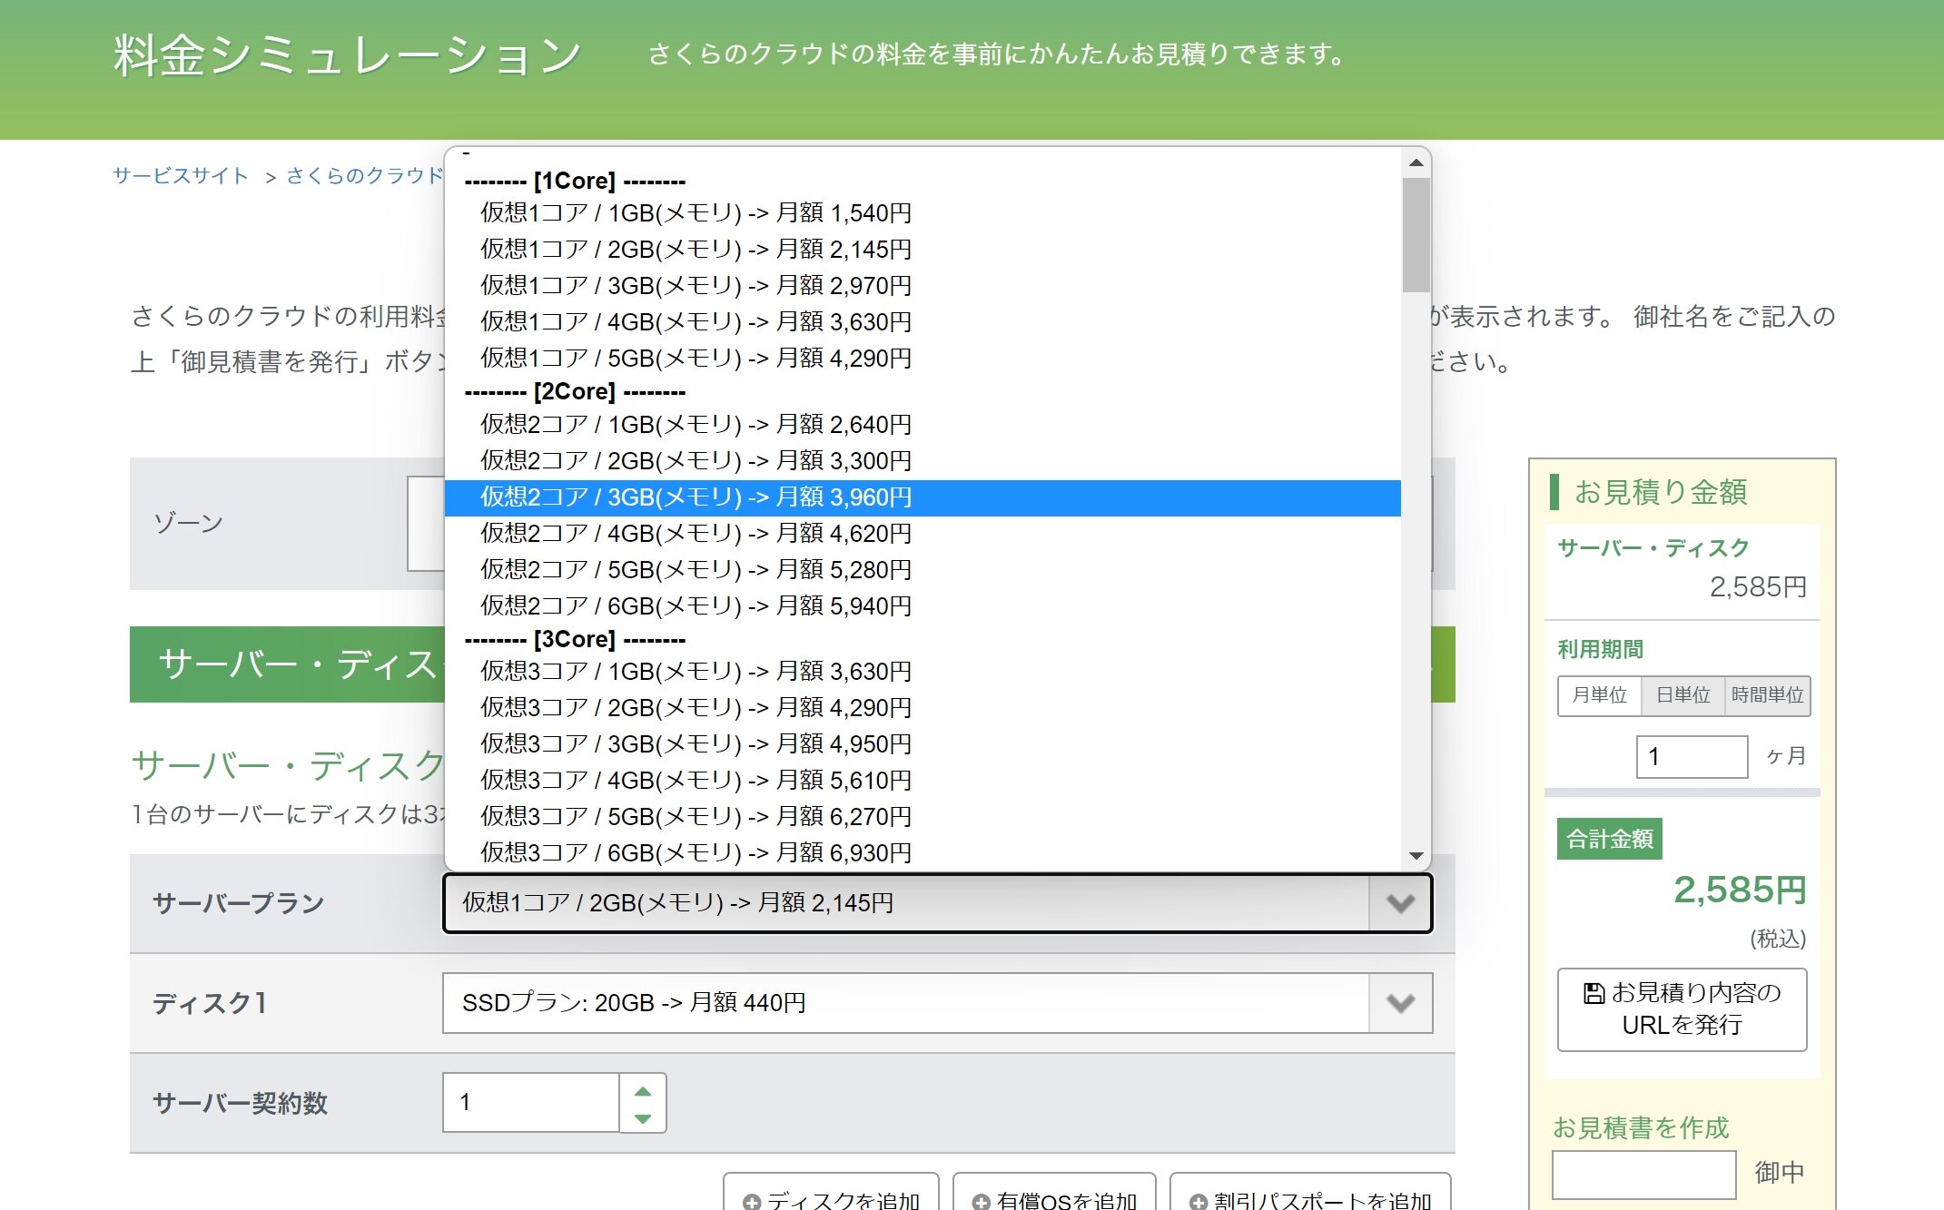Open the ディスク1 SSDプラン dropdown
The width and height of the screenshot is (1944, 1210).
[x=937, y=1003]
